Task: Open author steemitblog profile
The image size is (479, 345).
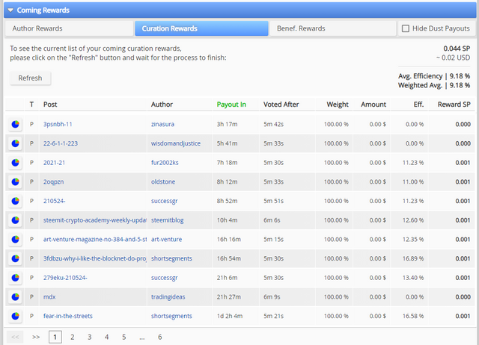Action: tap(168, 220)
